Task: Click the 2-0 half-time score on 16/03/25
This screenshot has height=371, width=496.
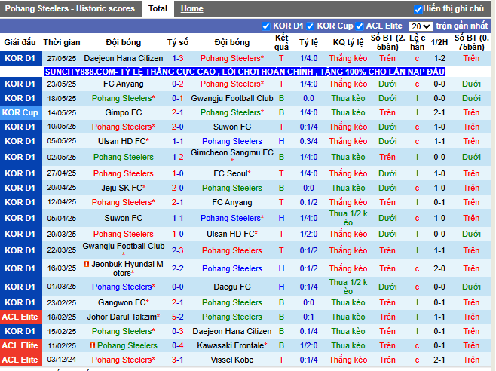Action: coord(439,268)
